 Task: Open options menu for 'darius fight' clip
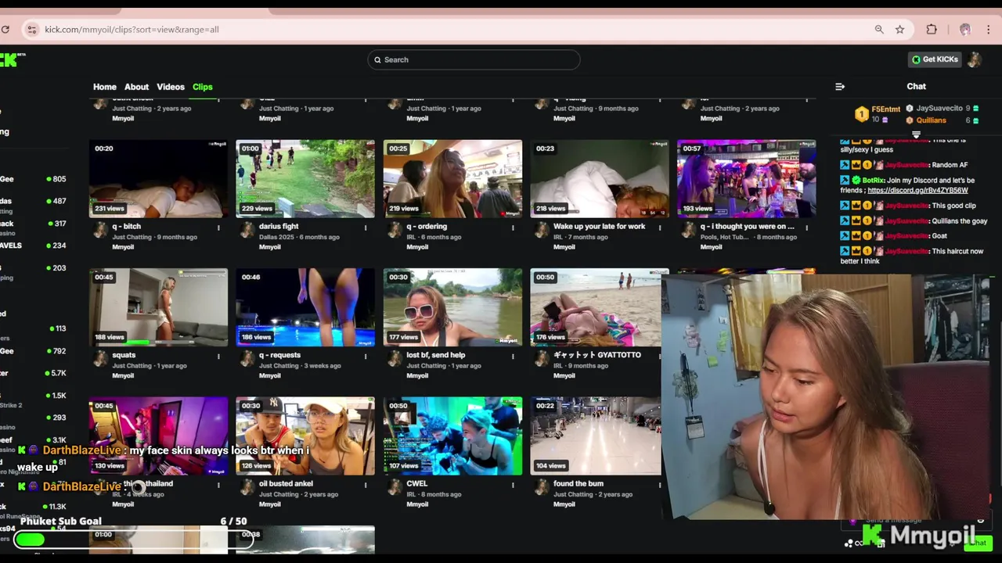[x=366, y=228]
